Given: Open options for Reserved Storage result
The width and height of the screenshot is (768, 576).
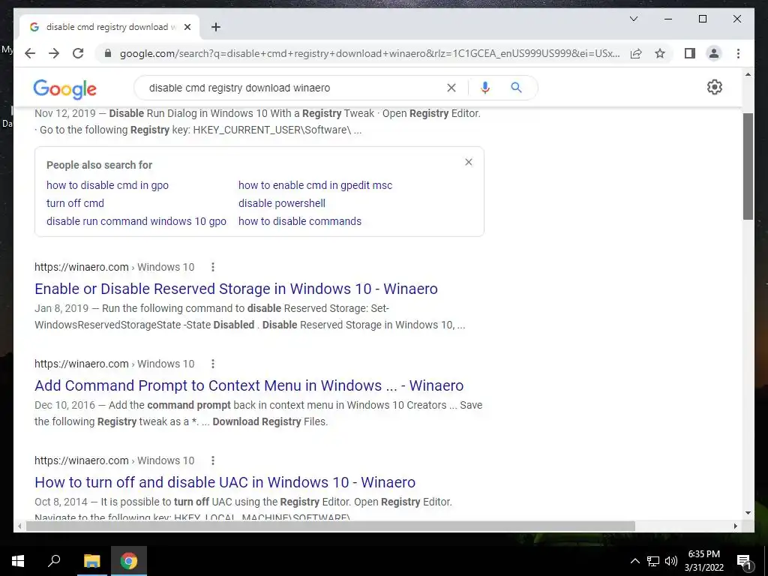Looking at the screenshot, I should click(x=212, y=267).
